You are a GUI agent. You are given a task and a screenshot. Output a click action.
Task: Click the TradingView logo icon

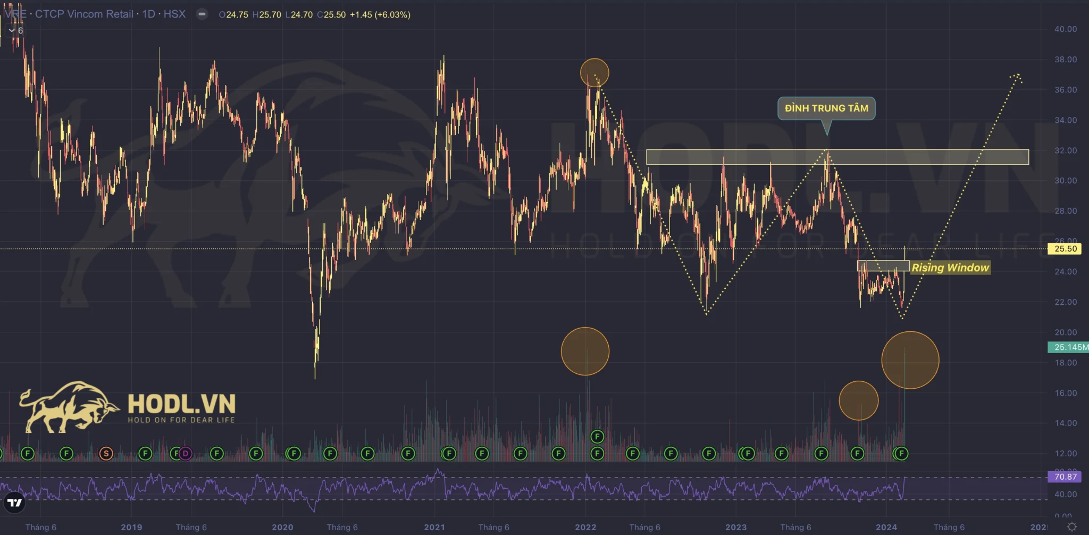click(x=14, y=503)
